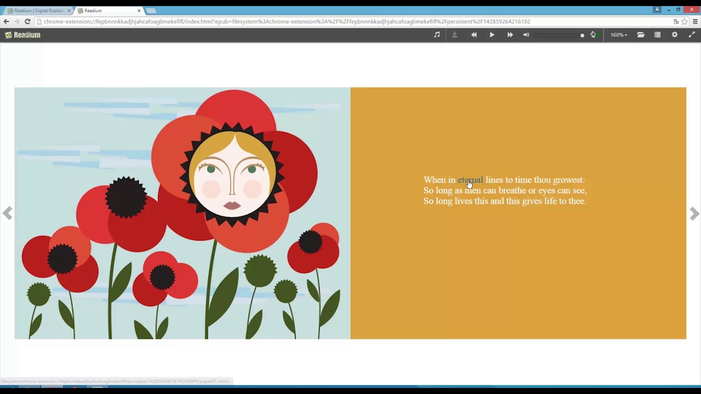
Task: Enter full screen mode
Action: [692, 35]
